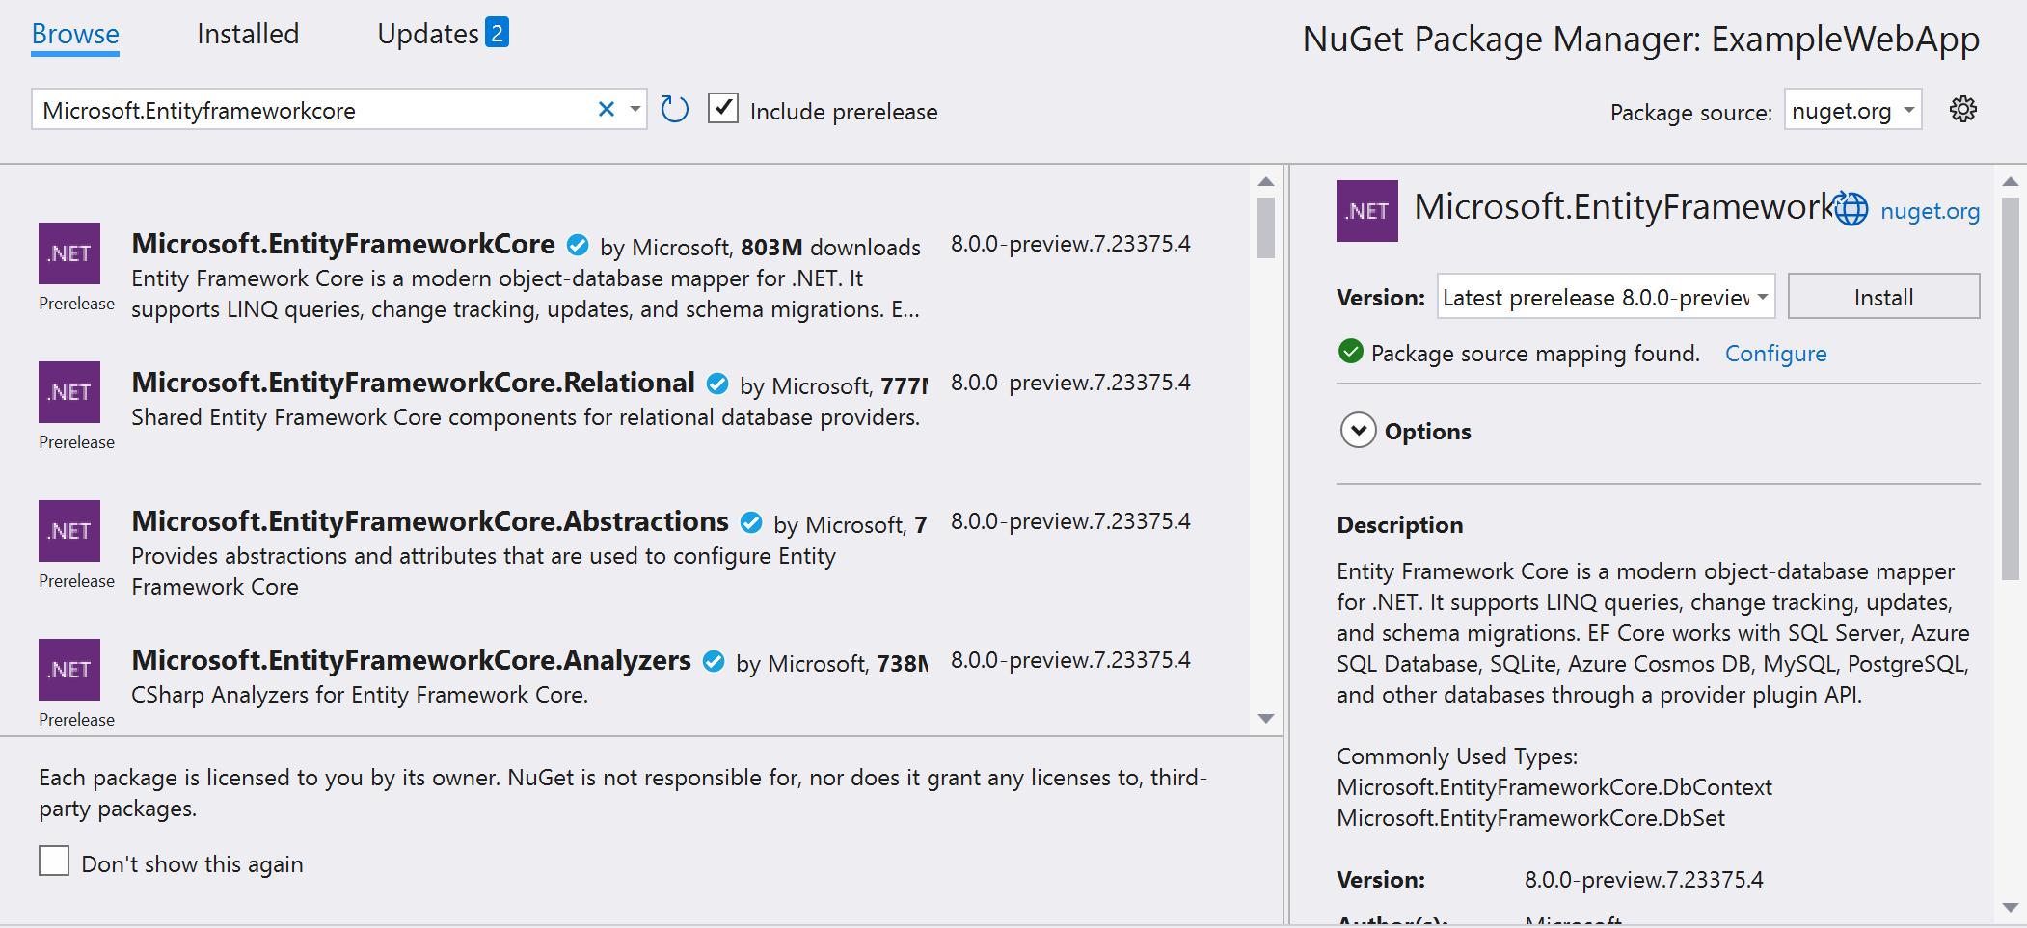Expand the Options section

tap(1359, 431)
